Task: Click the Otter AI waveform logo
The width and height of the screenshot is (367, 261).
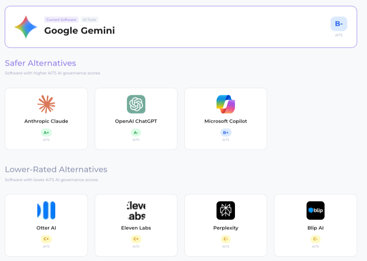Action: [46, 210]
